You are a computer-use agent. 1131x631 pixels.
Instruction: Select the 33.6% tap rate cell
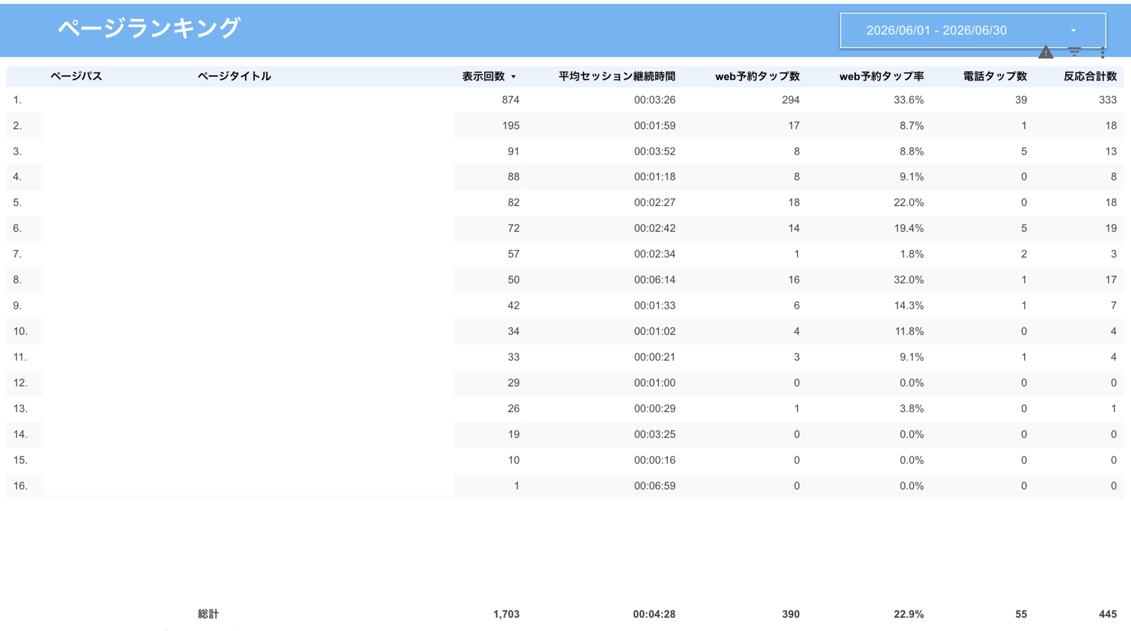coord(908,100)
